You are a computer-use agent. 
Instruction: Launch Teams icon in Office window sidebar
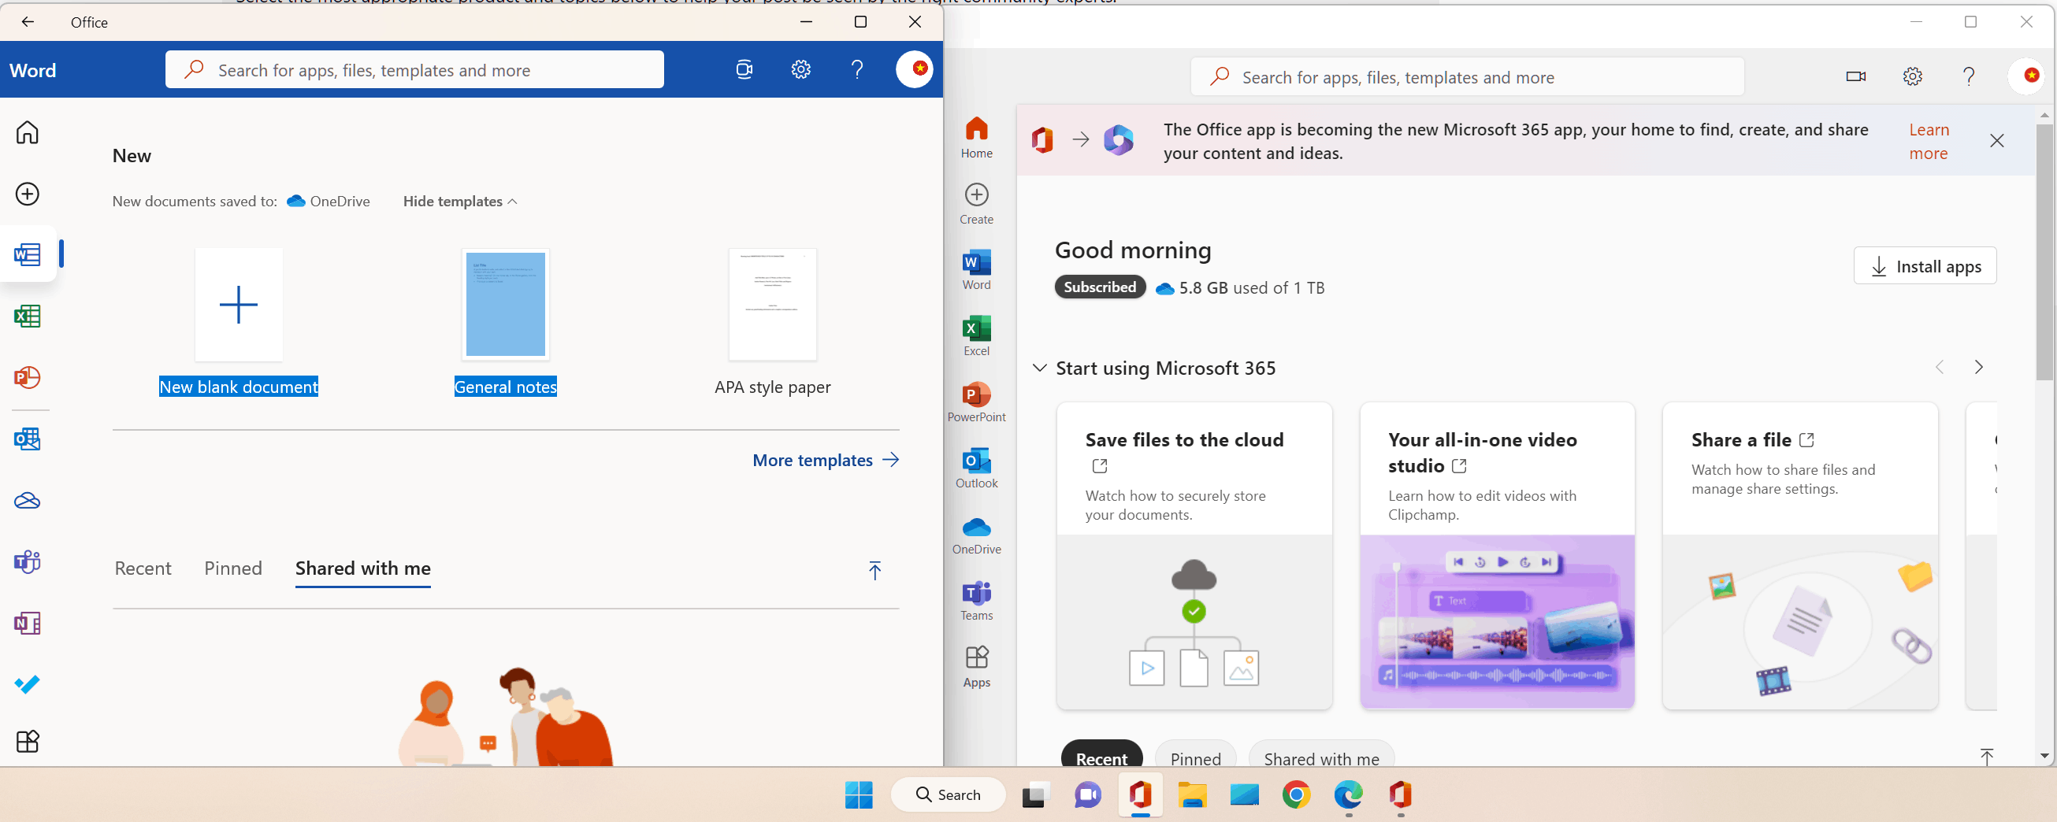point(27,562)
